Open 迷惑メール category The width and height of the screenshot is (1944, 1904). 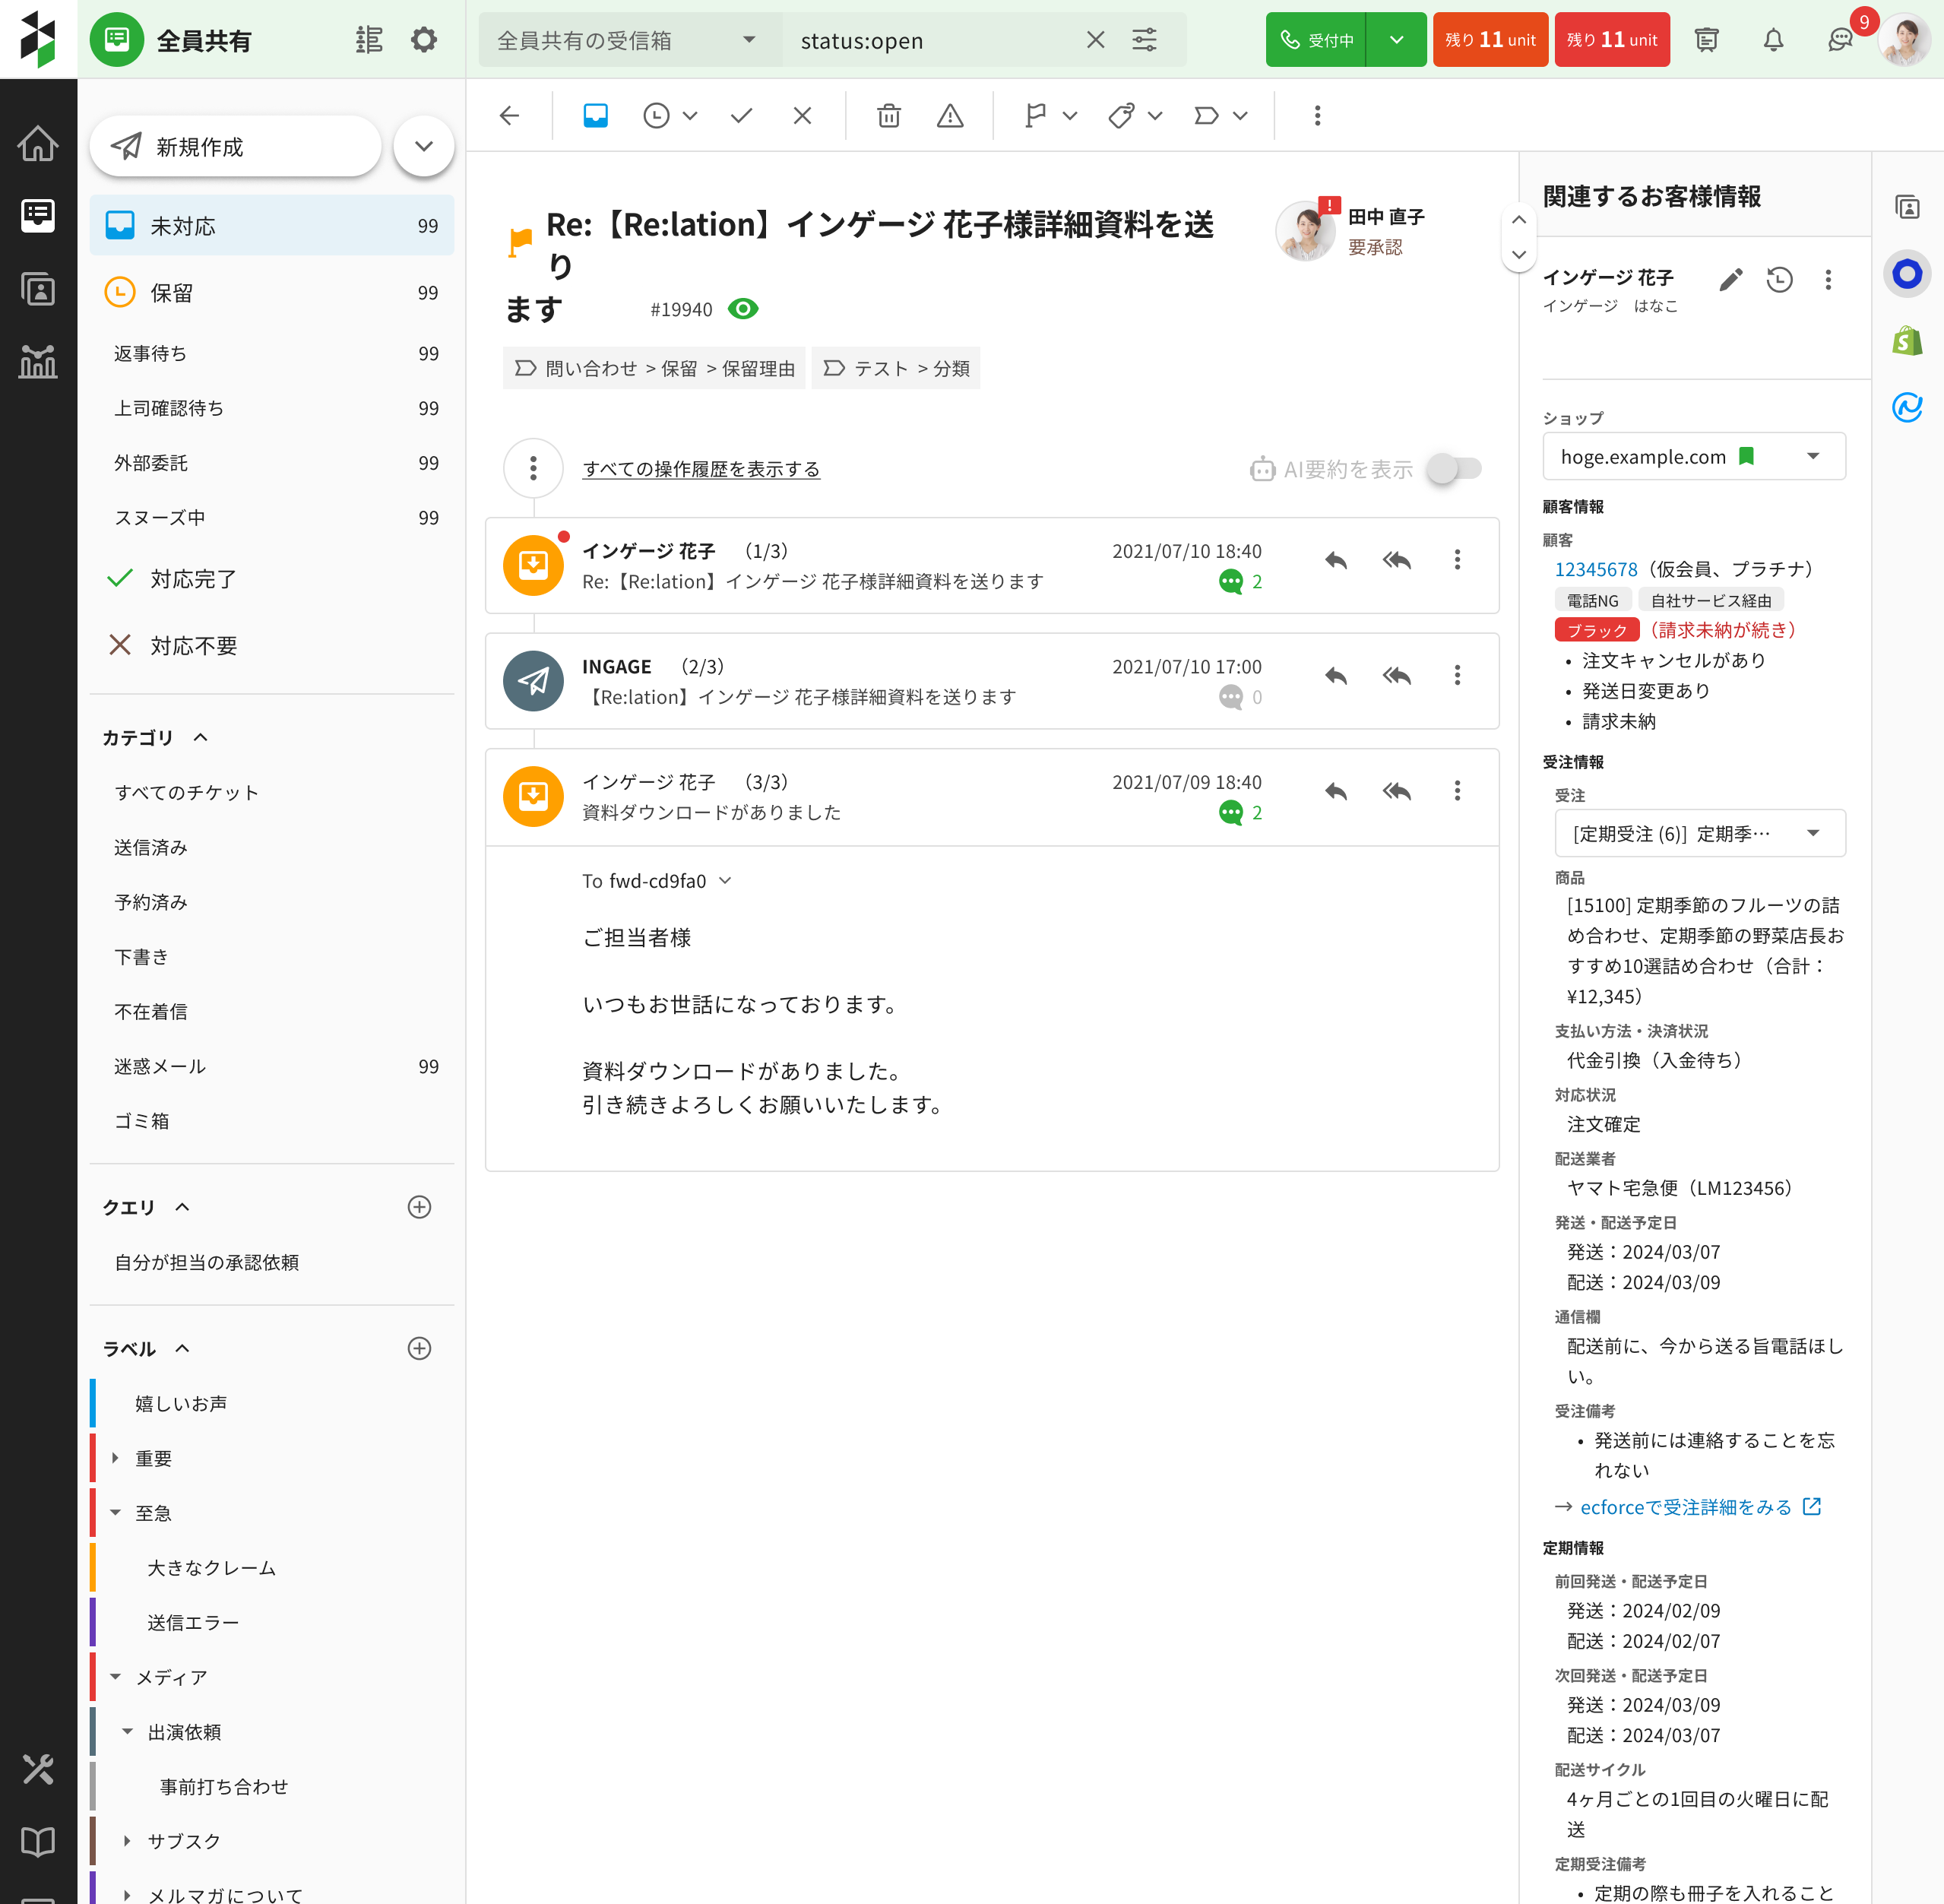pyautogui.click(x=160, y=1066)
